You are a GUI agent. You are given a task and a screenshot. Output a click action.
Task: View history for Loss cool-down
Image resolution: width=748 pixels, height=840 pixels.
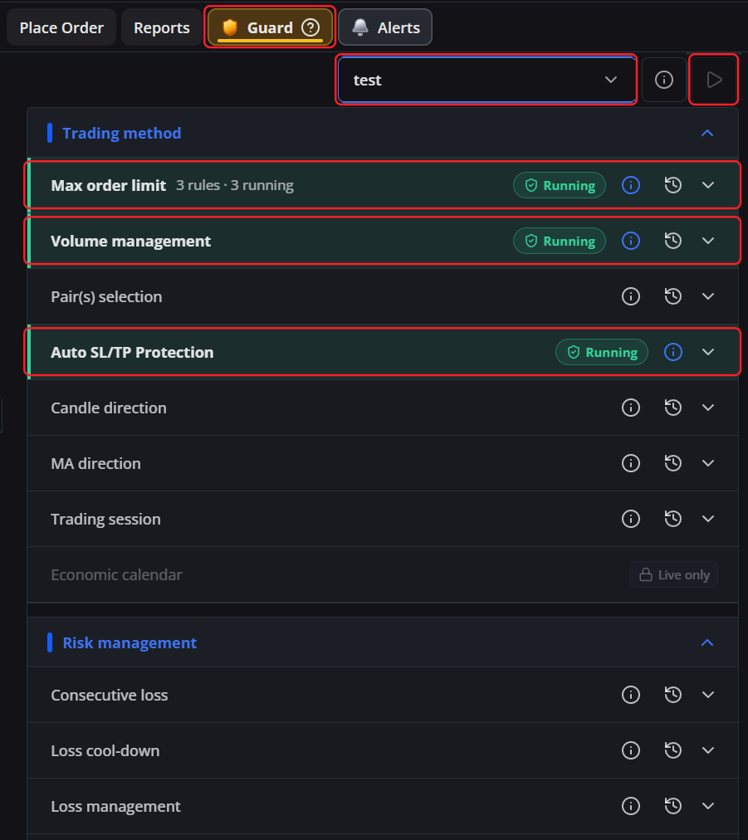tap(673, 750)
